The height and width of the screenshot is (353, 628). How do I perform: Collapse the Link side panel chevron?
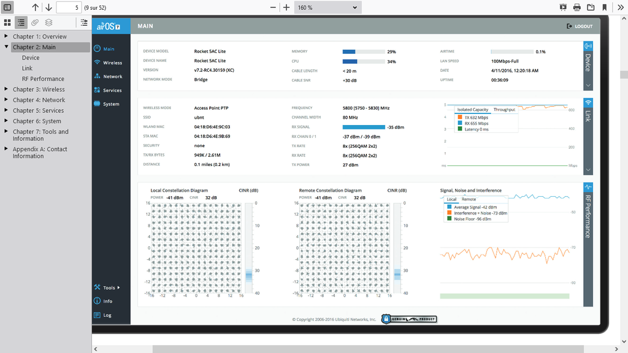tap(588, 170)
